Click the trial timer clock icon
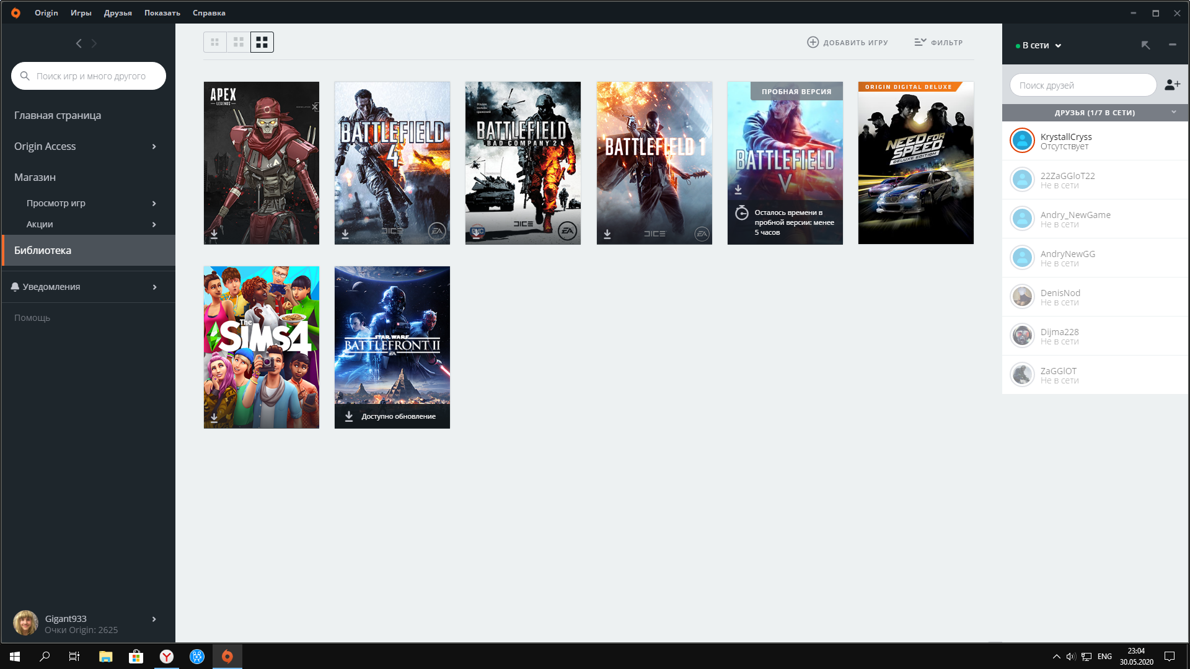The height and width of the screenshot is (669, 1190). pos(741,213)
